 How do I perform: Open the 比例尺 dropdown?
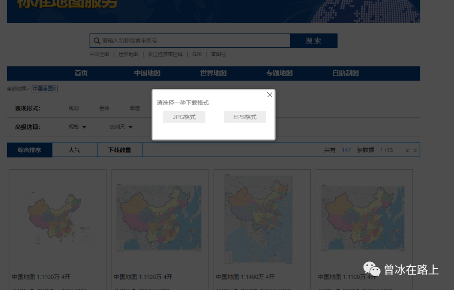coord(121,127)
